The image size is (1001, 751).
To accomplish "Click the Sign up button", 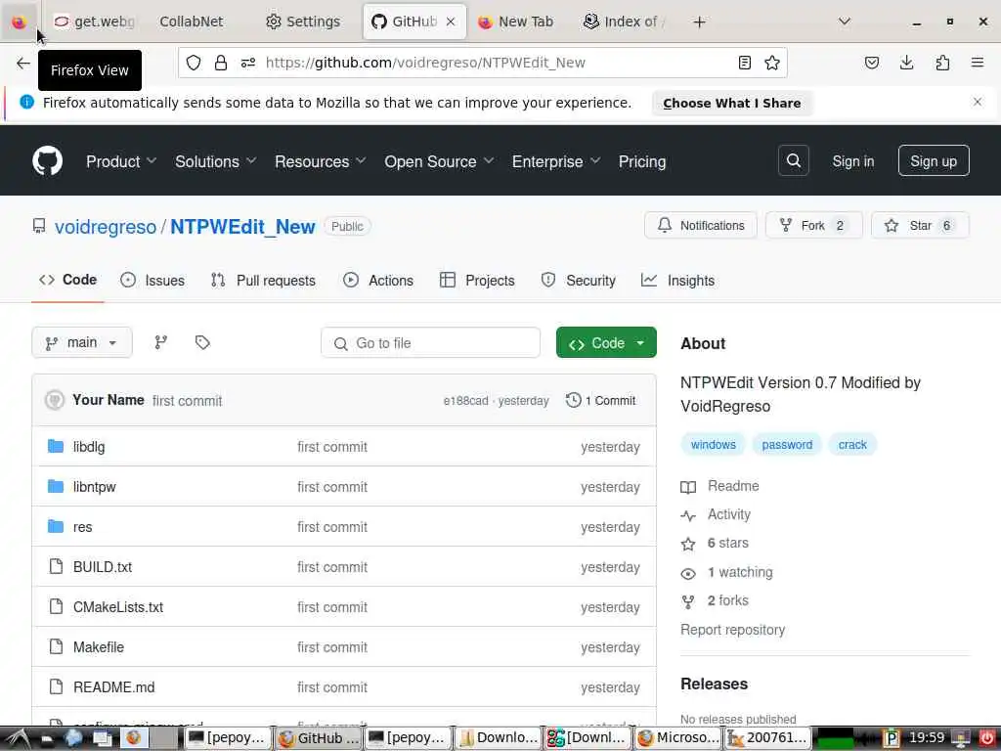I will [x=934, y=161].
